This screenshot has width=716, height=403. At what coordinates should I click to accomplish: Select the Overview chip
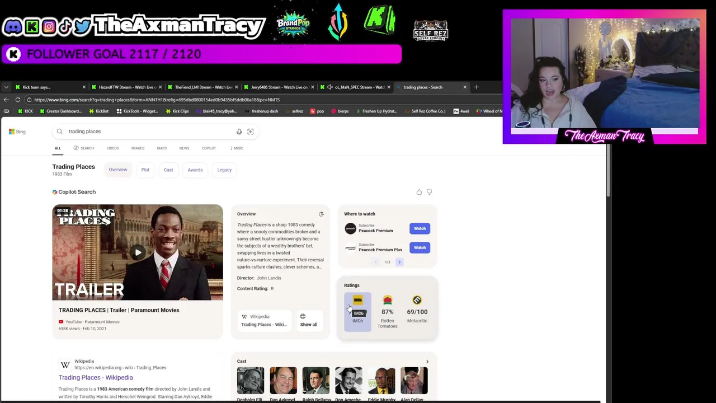(118, 170)
